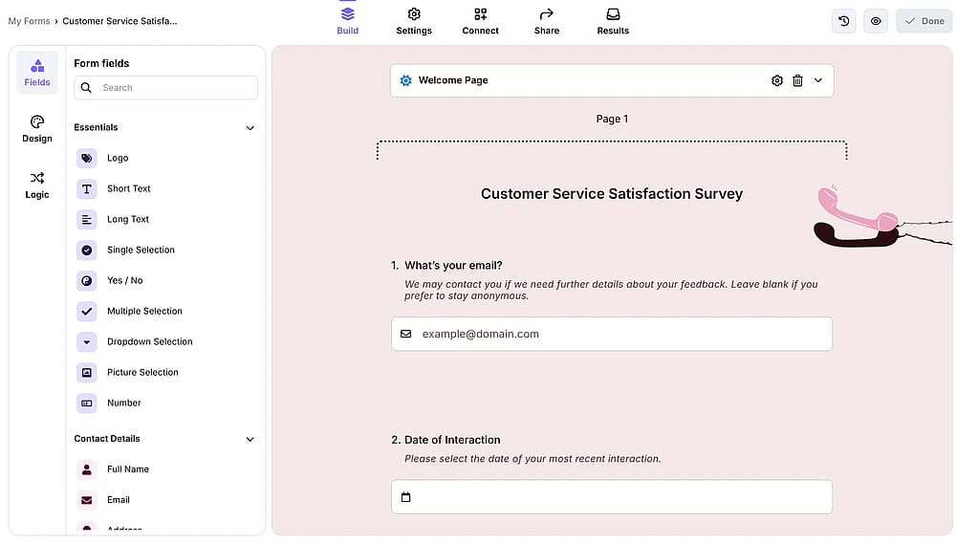This screenshot has width=956, height=544.
Task: Add the Dropdown Selection field icon
Action: coord(87,341)
